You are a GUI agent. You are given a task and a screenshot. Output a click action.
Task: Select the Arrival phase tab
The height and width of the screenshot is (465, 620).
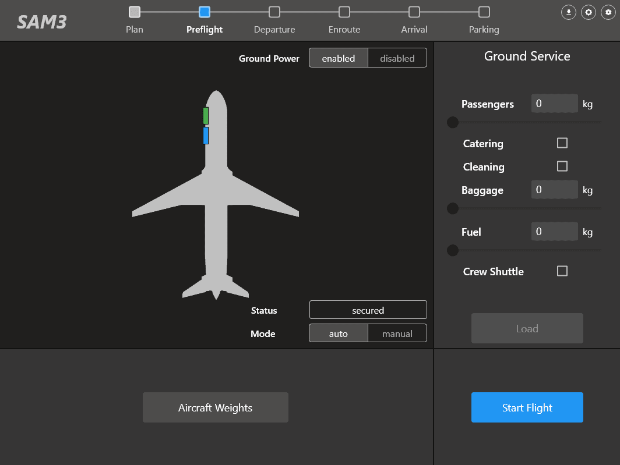pos(414,10)
